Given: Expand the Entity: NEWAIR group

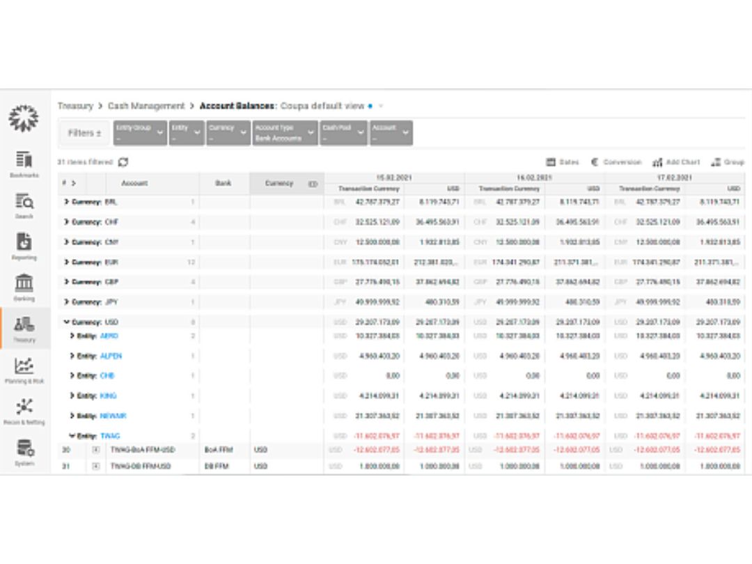Looking at the screenshot, I should pyautogui.click(x=72, y=416).
